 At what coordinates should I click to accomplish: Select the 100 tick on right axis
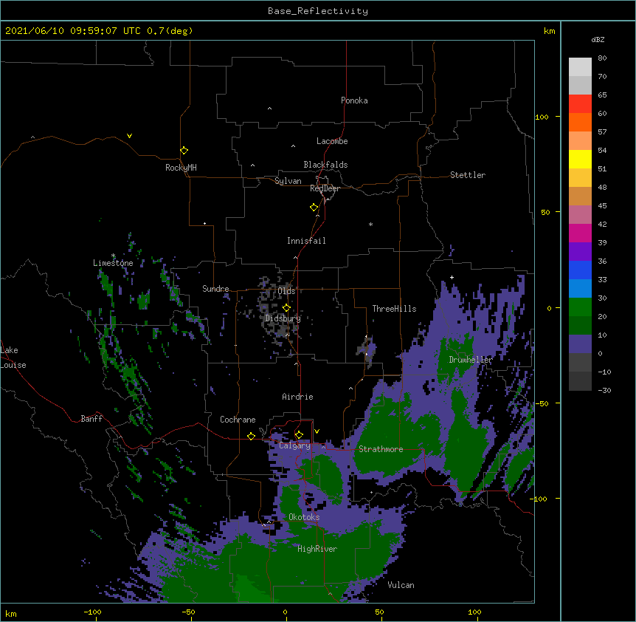[542, 117]
